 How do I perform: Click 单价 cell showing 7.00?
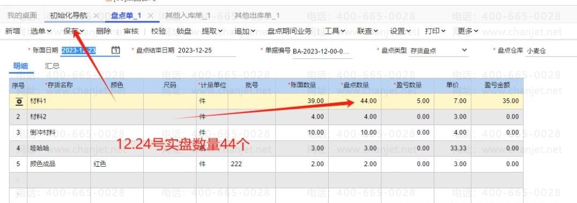453,101
